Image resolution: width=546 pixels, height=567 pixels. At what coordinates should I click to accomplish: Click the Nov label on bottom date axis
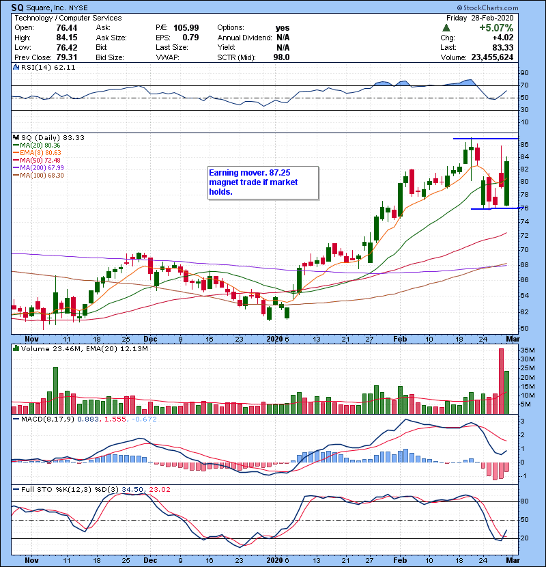pyautogui.click(x=31, y=560)
